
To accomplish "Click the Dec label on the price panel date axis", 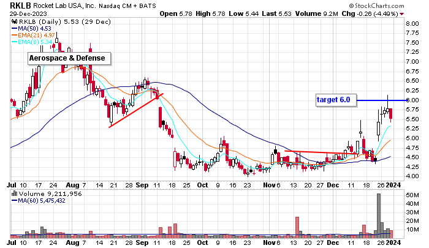I will coord(333,185).
